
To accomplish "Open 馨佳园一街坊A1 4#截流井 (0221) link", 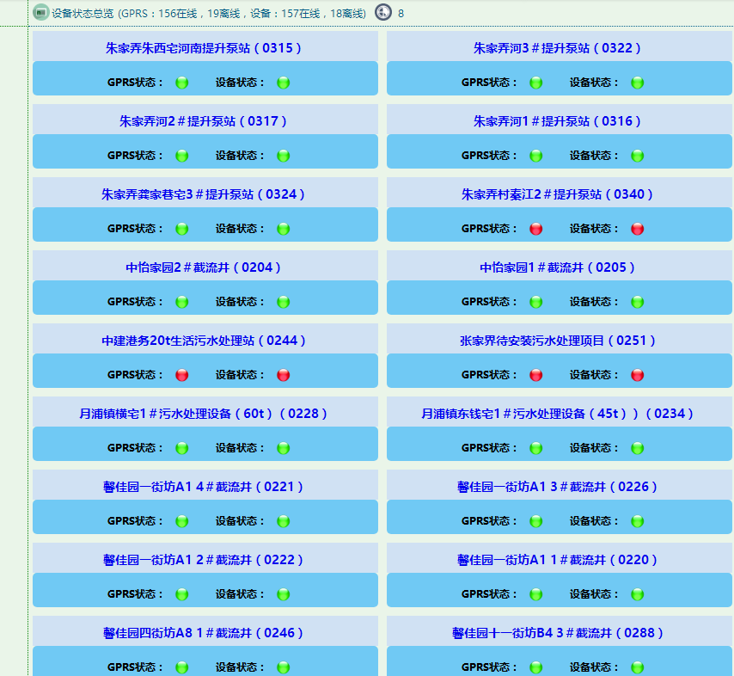I will (x=203, y=486).
